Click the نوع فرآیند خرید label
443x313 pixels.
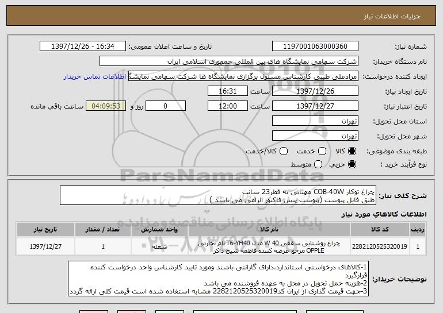pos(403,164)
